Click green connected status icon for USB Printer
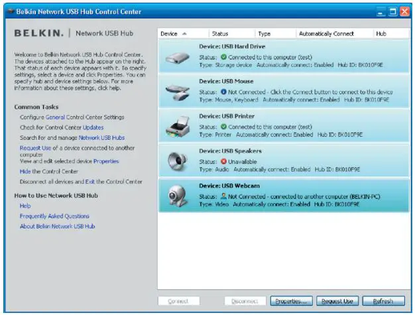415x315 pixels. pyautogui.click(x=223, y=127)
